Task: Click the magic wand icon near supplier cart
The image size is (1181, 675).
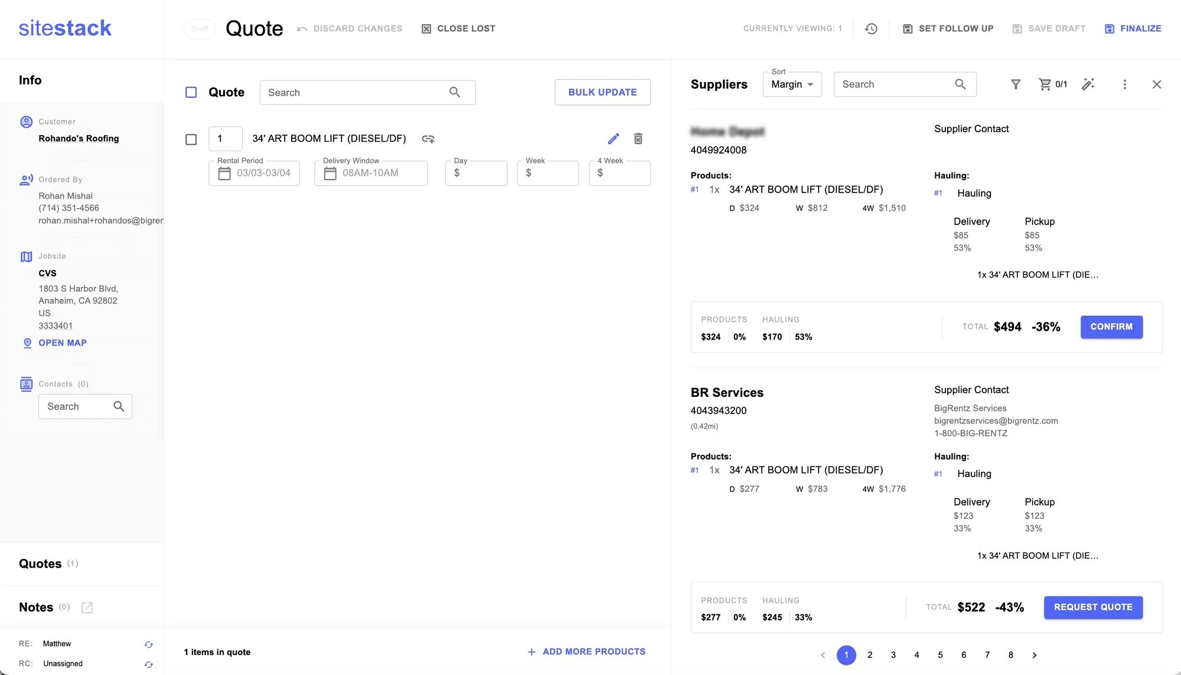Action: click(1088, 84)
